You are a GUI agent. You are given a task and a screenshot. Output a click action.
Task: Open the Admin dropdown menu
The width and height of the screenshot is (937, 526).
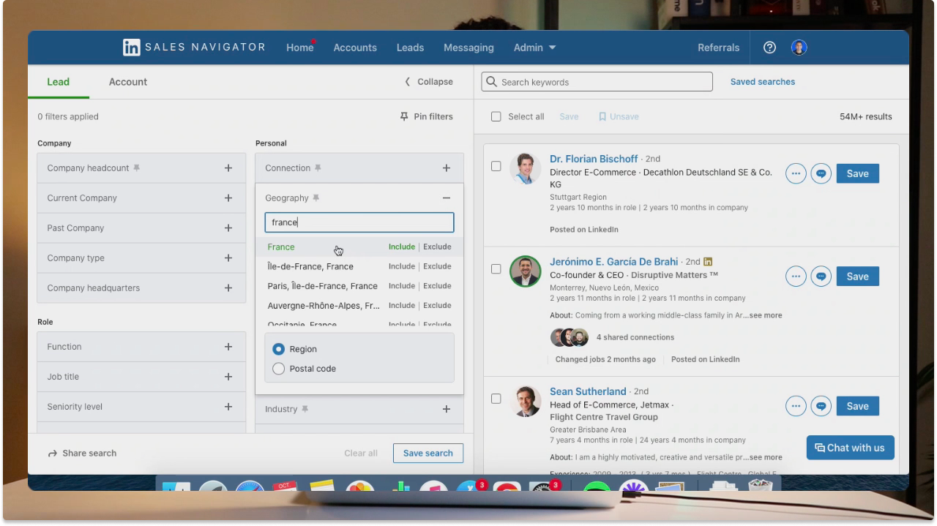pyautogui.click(x=534, y=48)
